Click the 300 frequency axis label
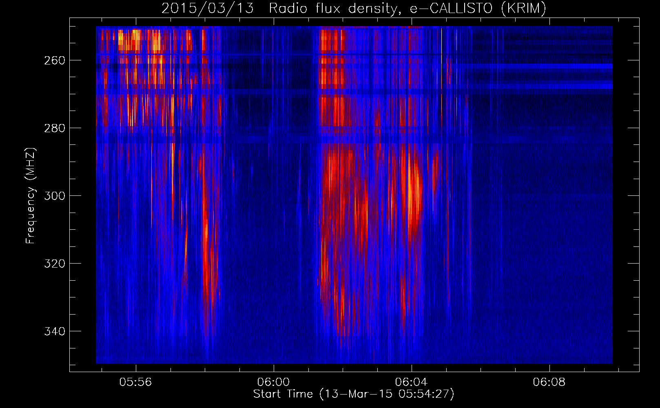 click(54, 196)
